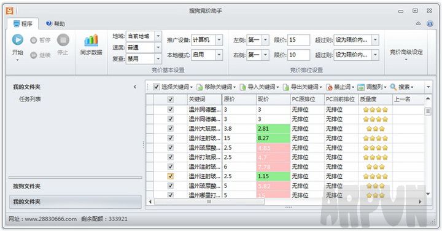Screen dimensions: 442x231
Task: Select the pink 7.78 price cell
Action: point(273,166)
